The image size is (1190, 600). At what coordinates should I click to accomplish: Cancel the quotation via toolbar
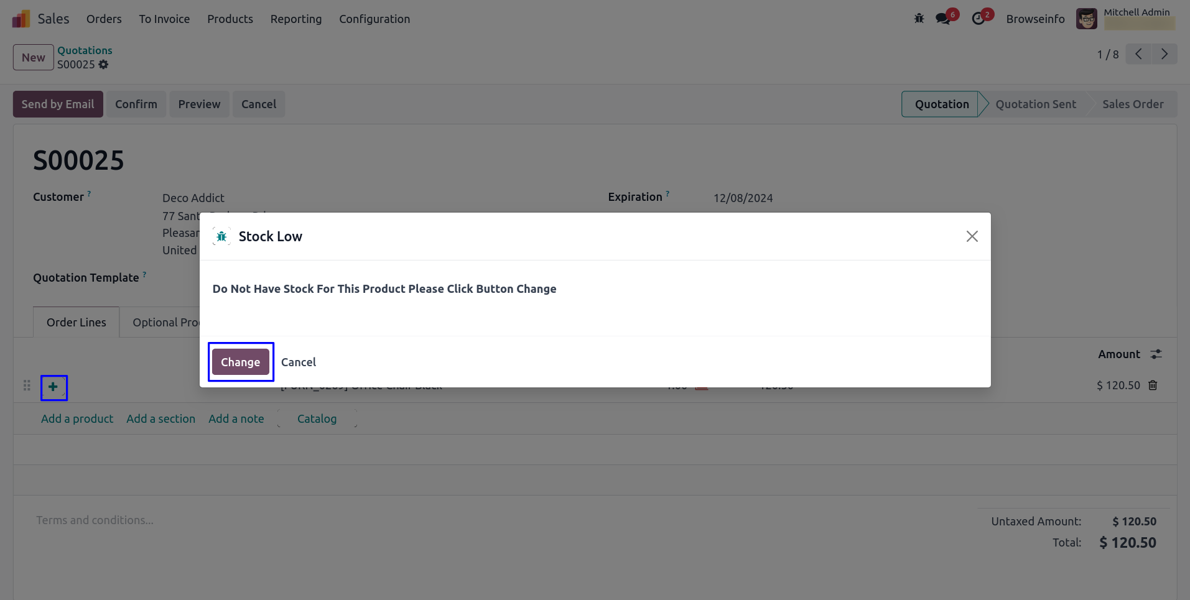tap(259, 104)
